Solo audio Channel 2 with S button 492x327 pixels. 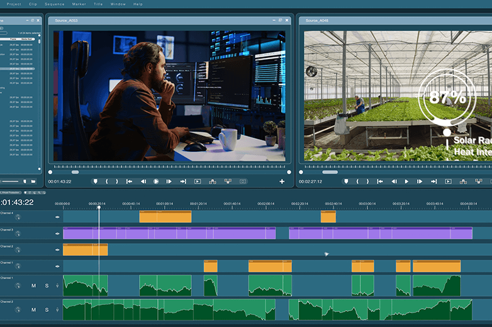click(x=46, y=309)
